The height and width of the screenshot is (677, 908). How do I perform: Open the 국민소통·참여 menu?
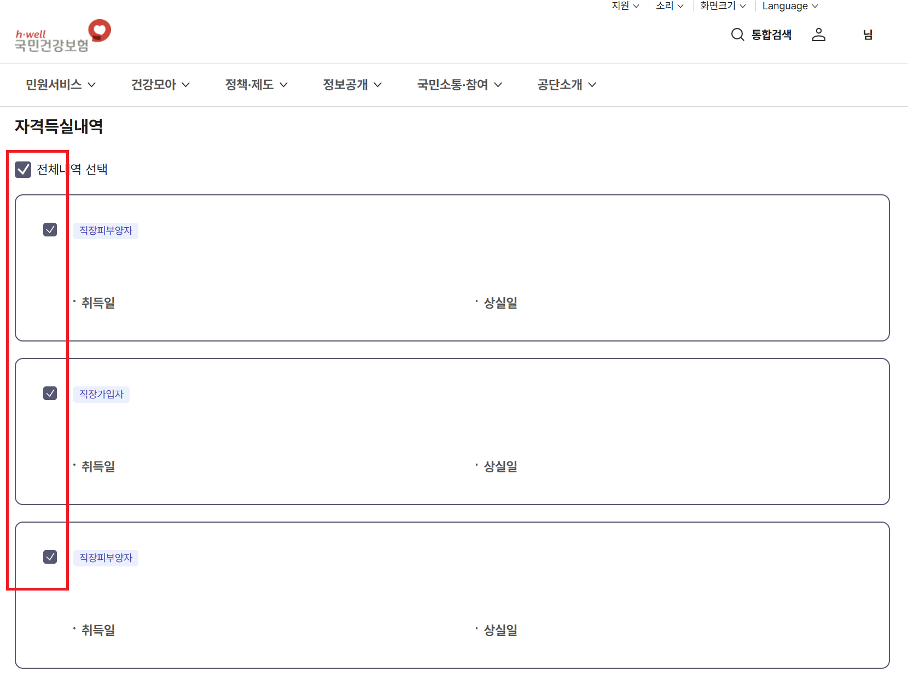click(x=459, y=84)
